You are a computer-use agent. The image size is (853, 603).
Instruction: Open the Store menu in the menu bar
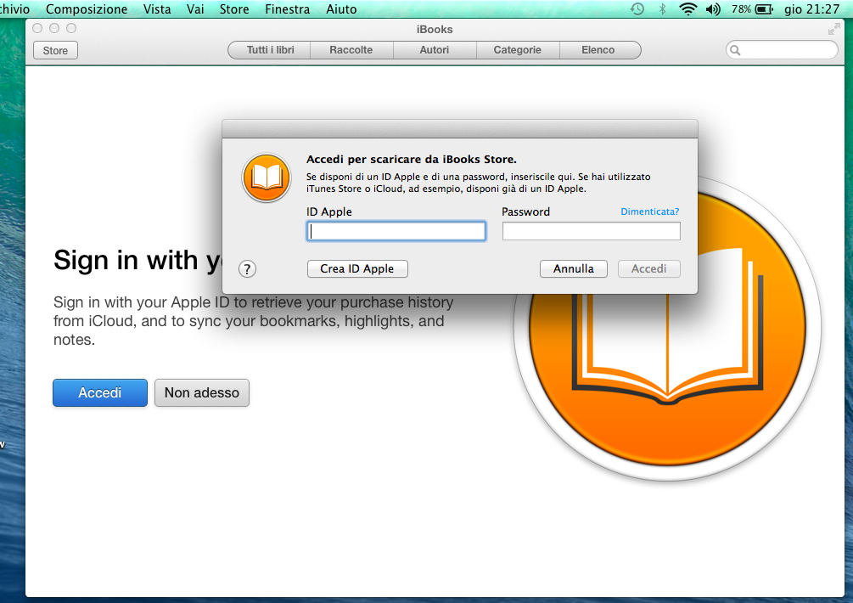[x=234, y=9]
